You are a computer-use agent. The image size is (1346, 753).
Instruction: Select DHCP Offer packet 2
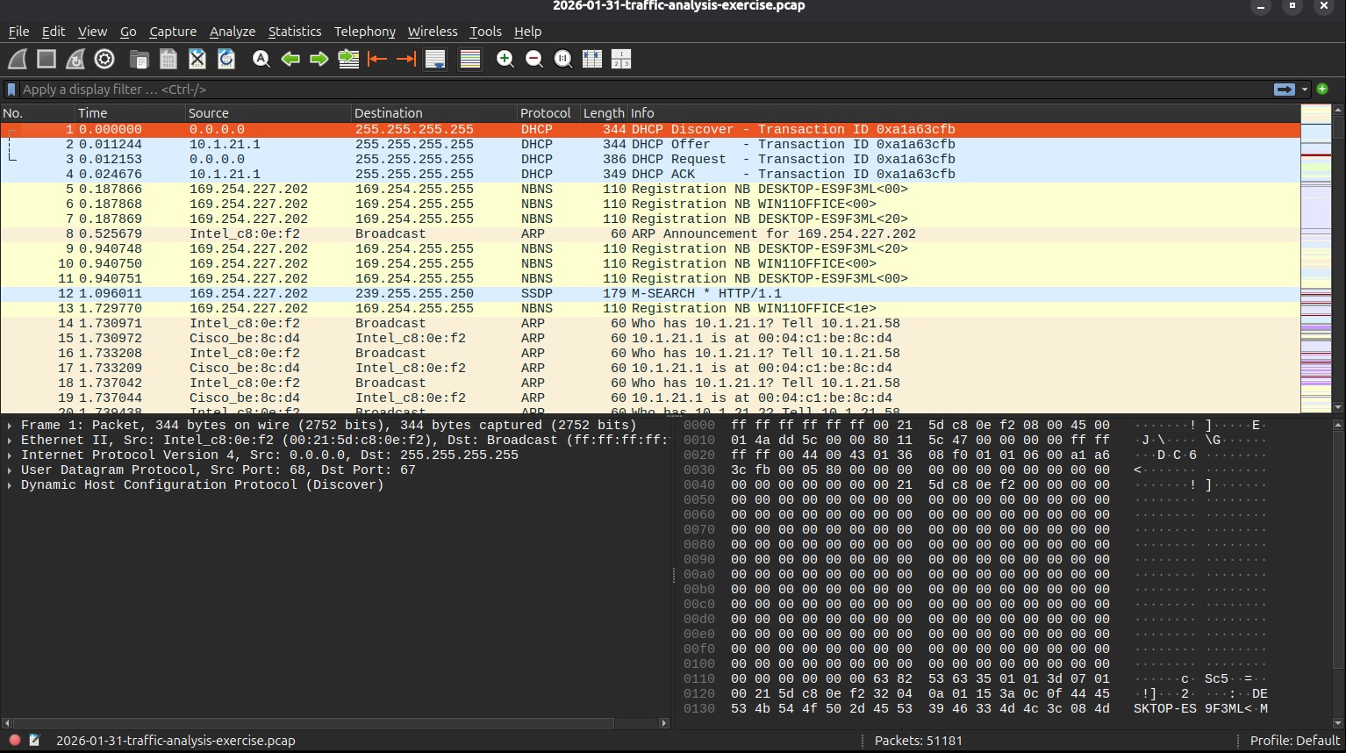coord(650,144)
